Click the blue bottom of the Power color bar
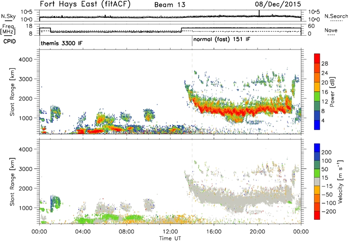 (x=317, y=125)
